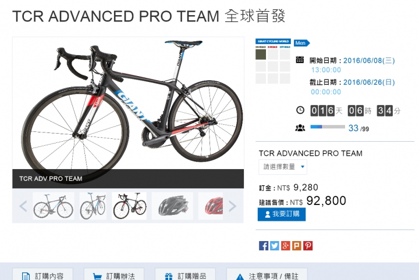
Task: Click the clock icon by the countdown
Action: coord(300,110)
